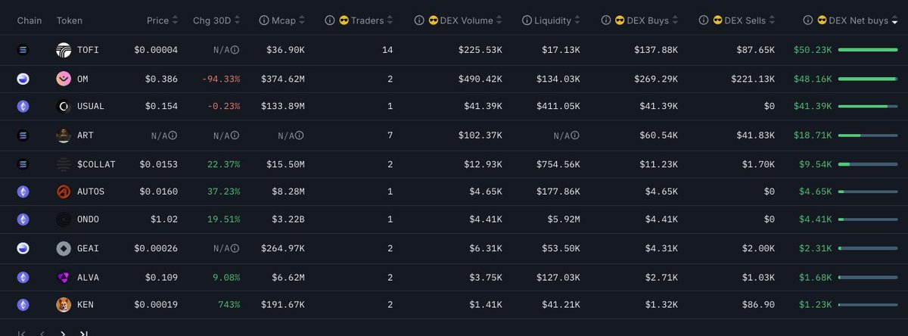Click the $490.42K DEX volume value
908x336 pixels.
click(x=480, y=79)
